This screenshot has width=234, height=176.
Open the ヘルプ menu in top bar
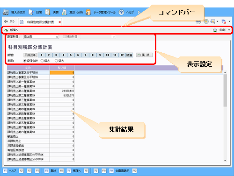coord(126,12)
